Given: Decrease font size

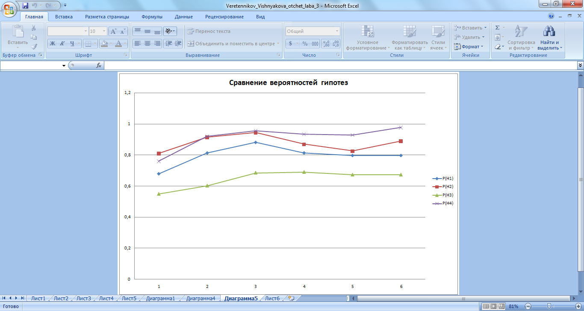Looking at the screenshot, I should click(123, 31).
